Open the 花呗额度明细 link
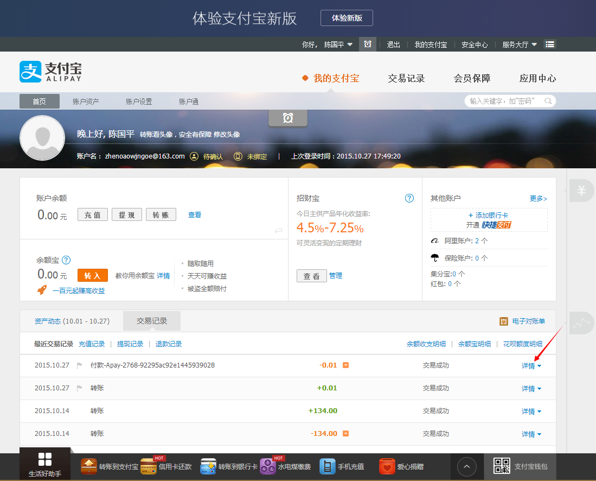 click(x=523, y=344)
